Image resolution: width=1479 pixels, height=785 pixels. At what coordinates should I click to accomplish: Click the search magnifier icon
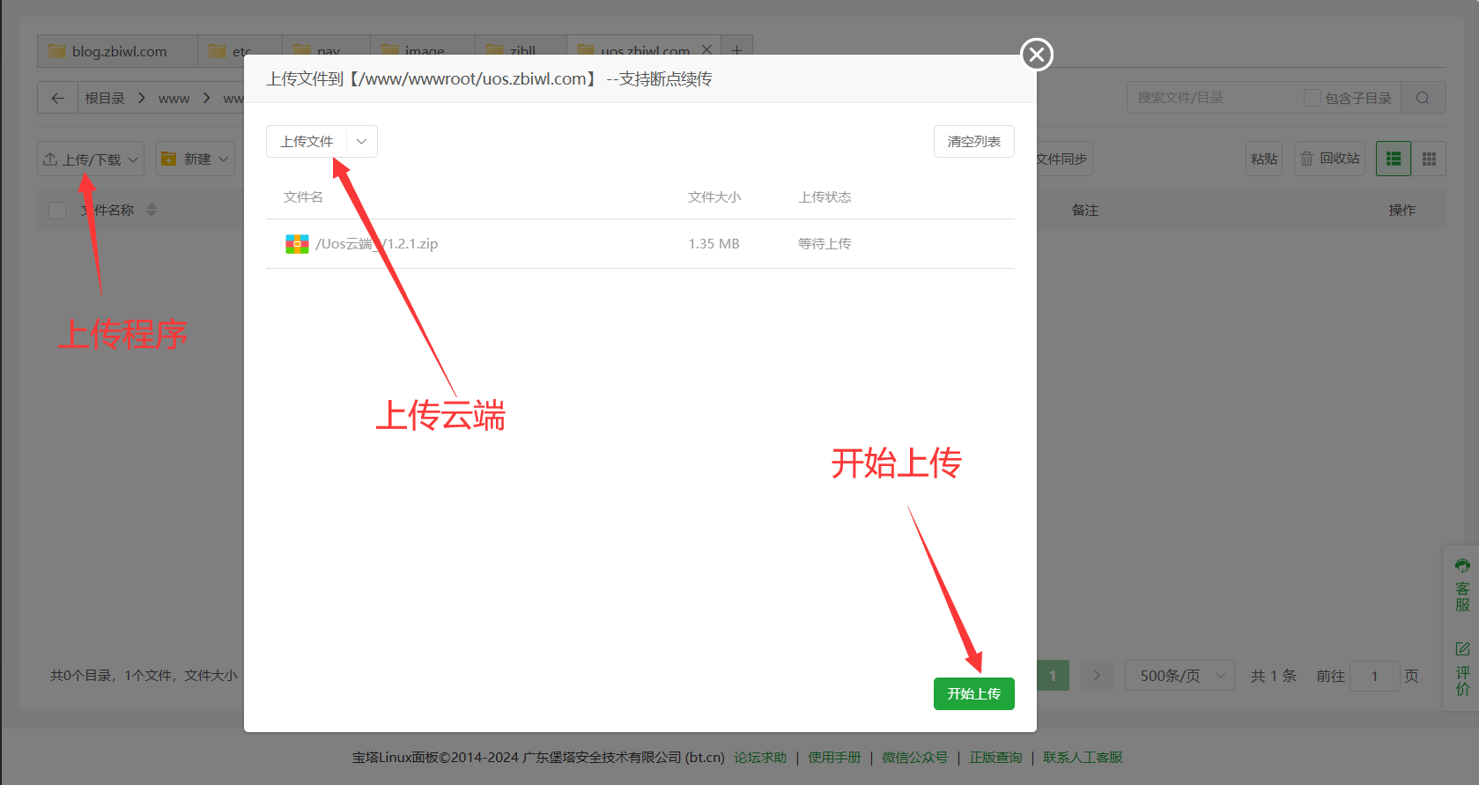(1423, 98)
